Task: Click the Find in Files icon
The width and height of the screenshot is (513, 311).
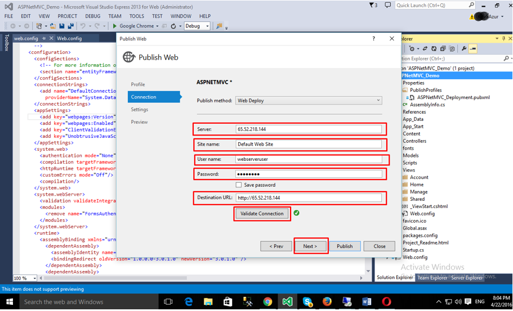Action: click(219, 26)
